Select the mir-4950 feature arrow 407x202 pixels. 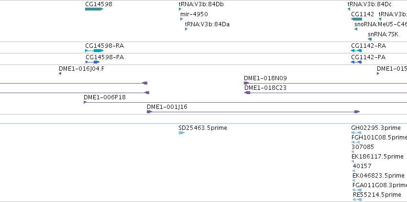point(181,19)
